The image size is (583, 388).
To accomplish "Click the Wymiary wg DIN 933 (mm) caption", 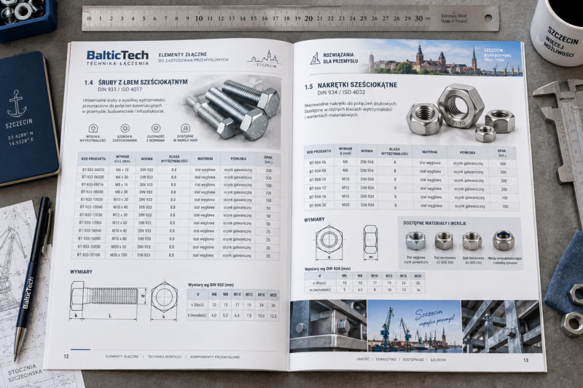I will click(x=211, y=285).
